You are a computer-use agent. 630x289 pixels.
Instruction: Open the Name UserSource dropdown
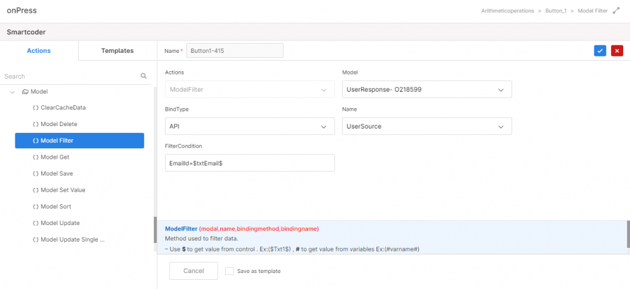coord(427,126)
